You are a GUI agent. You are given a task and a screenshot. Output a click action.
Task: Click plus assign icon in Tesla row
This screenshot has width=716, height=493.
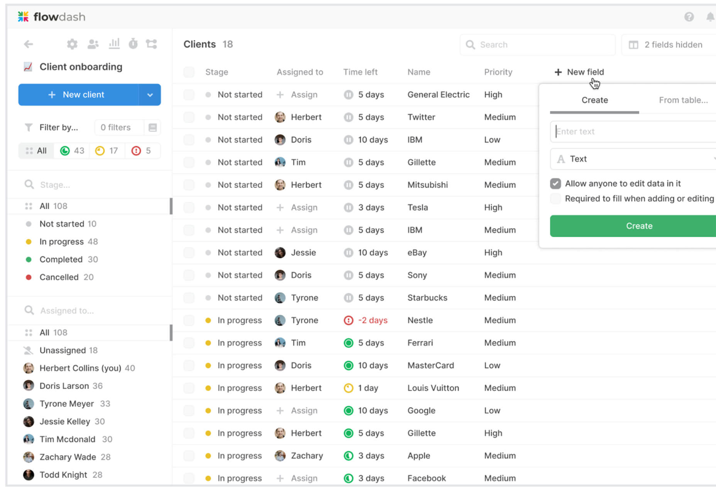280,208
